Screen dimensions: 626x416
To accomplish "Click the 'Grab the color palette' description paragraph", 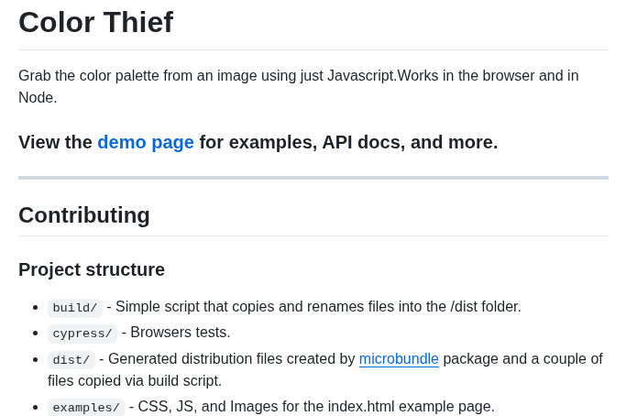I will point(299,86).
